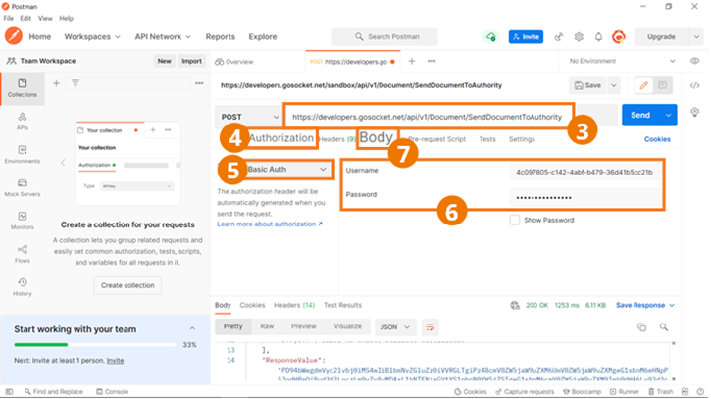The width and height of the screenshot is (711, 399).
Task: Copy response body with copy icon
Action: (x=641, y=326)
